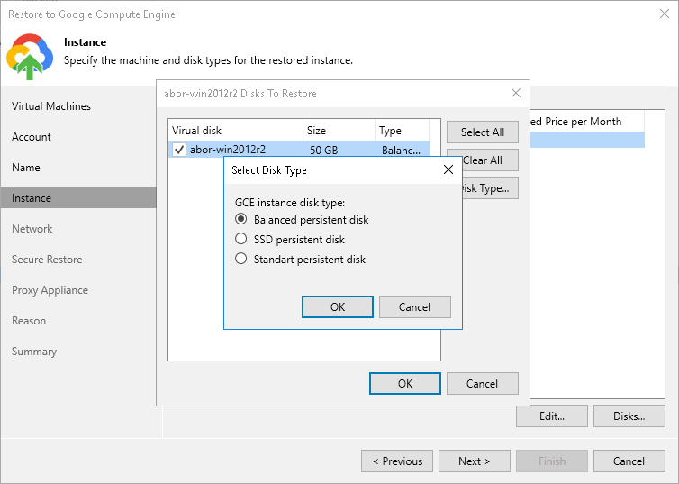Click the Previous button

(x=397, y=461)
